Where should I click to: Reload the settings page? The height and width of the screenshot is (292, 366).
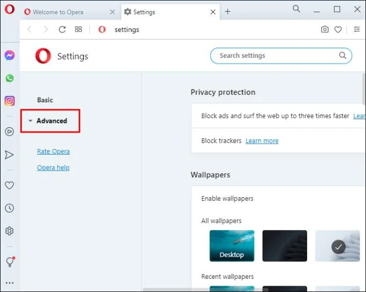[x=62, y=29]
